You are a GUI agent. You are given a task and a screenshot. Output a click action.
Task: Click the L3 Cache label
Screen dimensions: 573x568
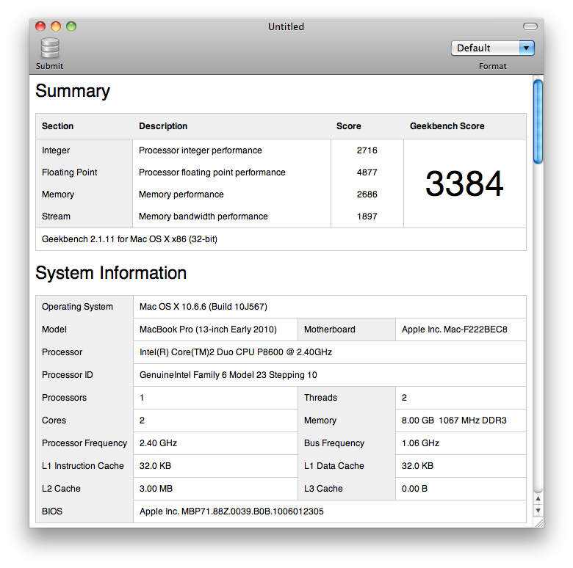pyautogui.click(x=323, y=489)
